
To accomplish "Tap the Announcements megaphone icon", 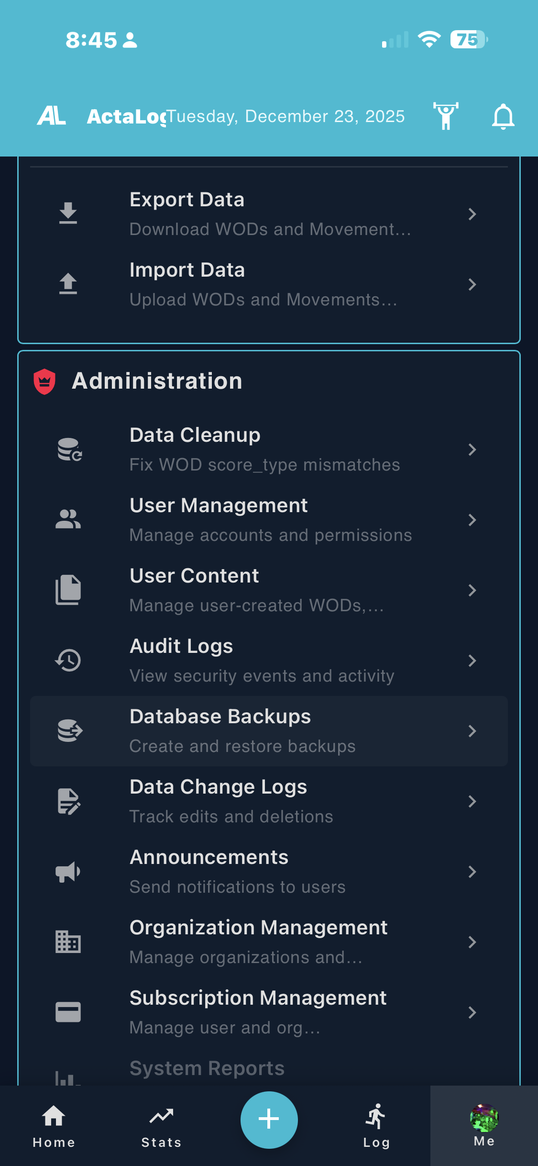I will (68, 872).
